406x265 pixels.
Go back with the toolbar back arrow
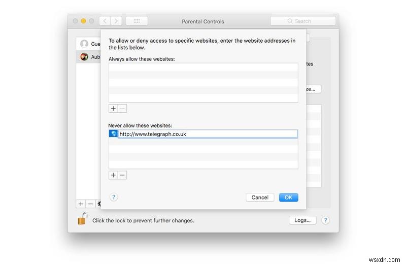[x=105, y=21]
